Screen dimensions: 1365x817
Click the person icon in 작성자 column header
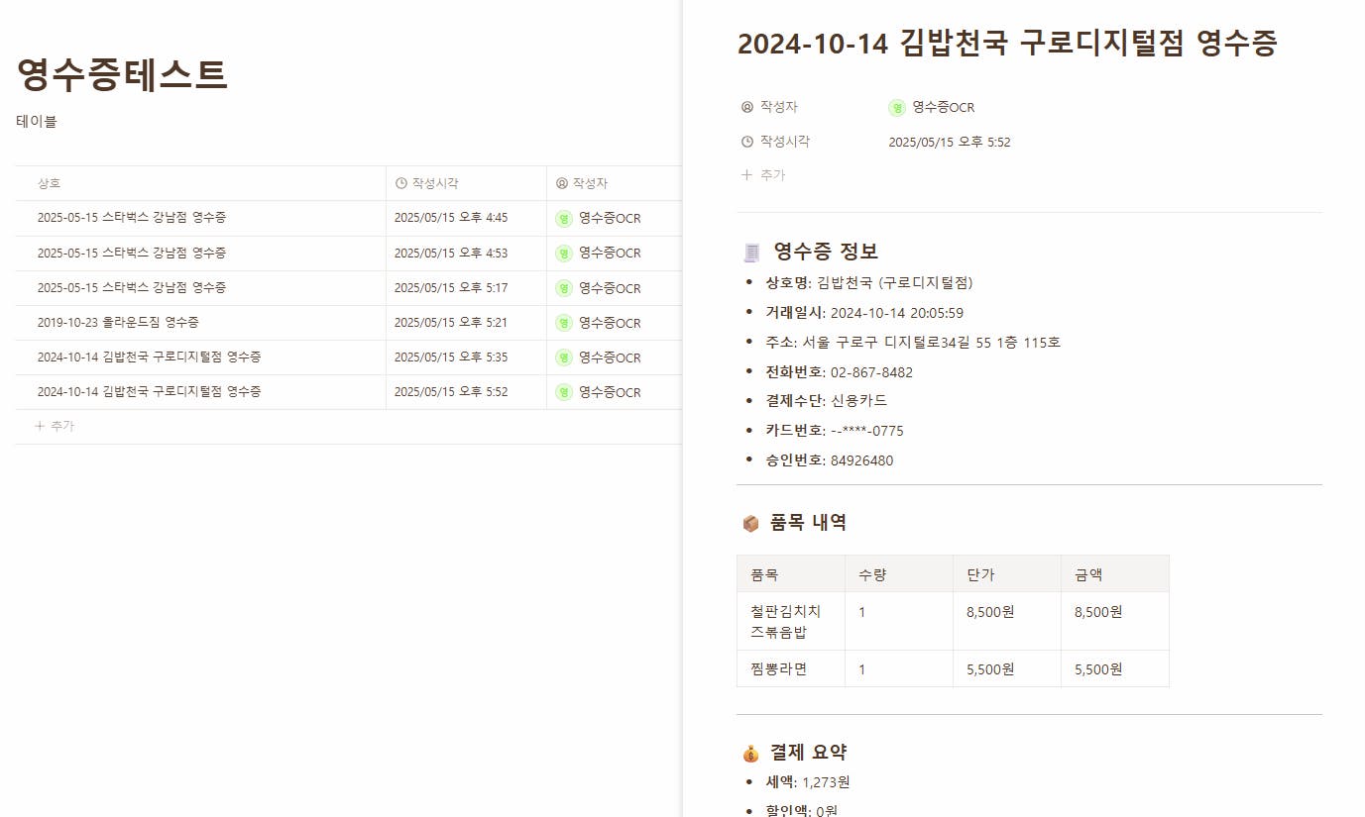562,183
